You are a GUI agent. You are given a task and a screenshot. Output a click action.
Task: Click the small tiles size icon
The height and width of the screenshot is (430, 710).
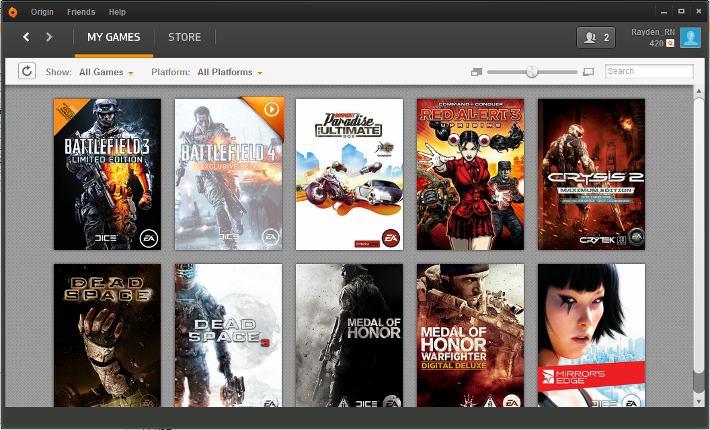[x=477, y=72]
